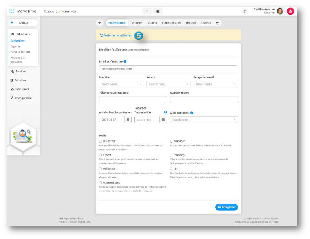Image resolution: width=310 pixels, height=239 pixels.
Task: Open the Services menu in sidebar
Action: (18, 72)
